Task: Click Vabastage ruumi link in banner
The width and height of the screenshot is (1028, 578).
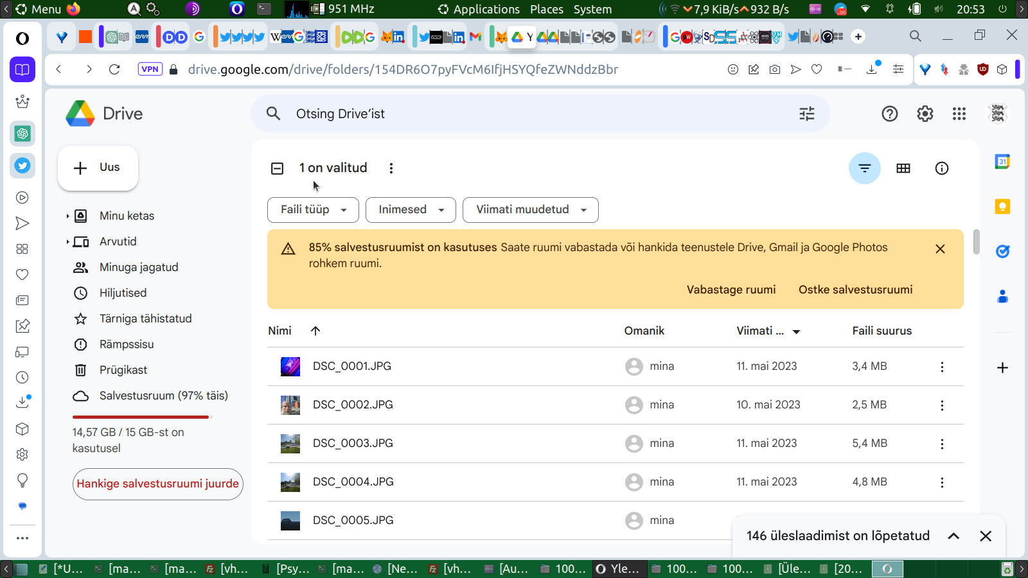Action: point(731,290)
